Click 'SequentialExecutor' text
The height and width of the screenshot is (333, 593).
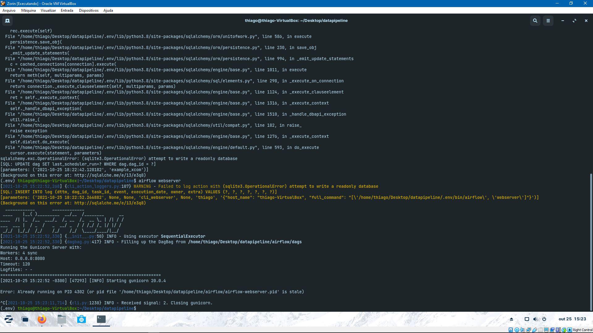[183, 236]
